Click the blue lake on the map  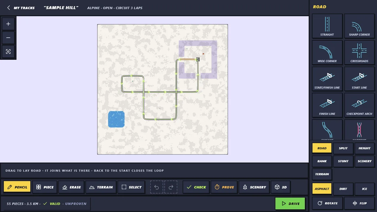[116, 119]
